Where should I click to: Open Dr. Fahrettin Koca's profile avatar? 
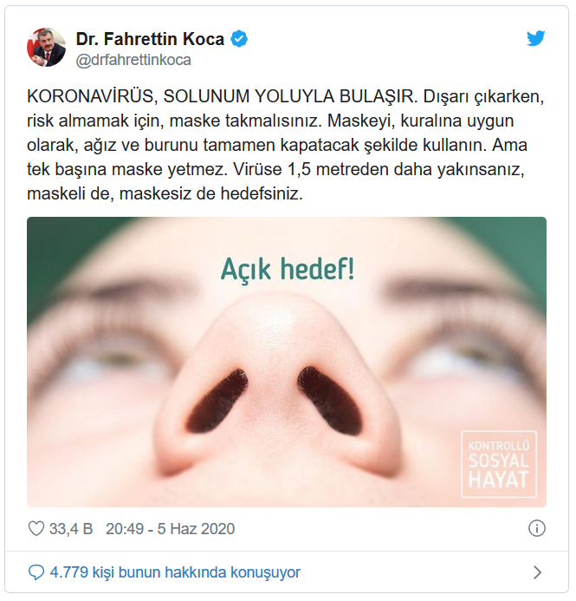(x=46, y=47)
